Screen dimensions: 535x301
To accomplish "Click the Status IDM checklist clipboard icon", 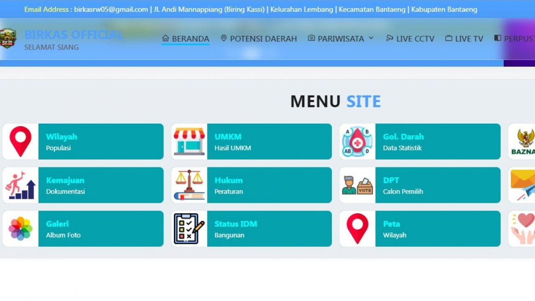I will [x=189, y=229].
